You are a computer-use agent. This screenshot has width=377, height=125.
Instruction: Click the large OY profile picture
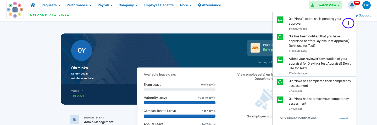(x=81, y=50)
